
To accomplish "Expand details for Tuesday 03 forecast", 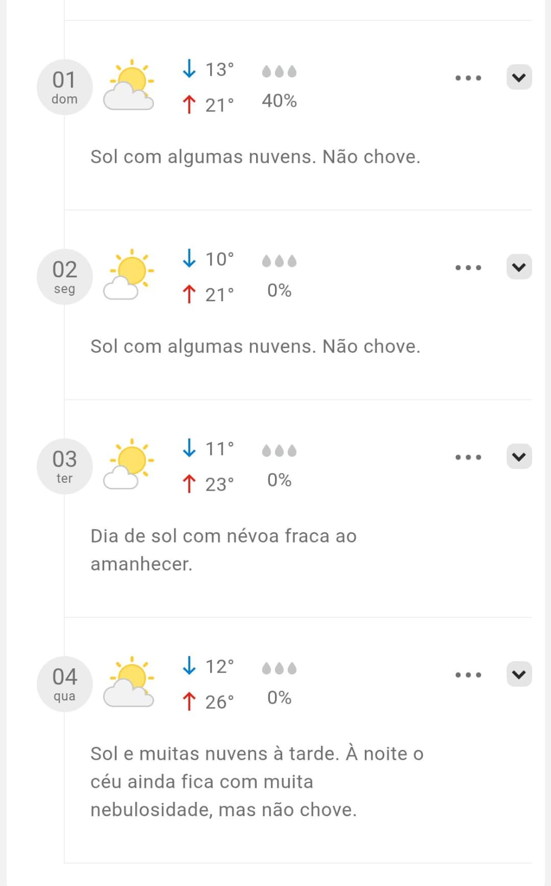I will [x=519, y=457].
